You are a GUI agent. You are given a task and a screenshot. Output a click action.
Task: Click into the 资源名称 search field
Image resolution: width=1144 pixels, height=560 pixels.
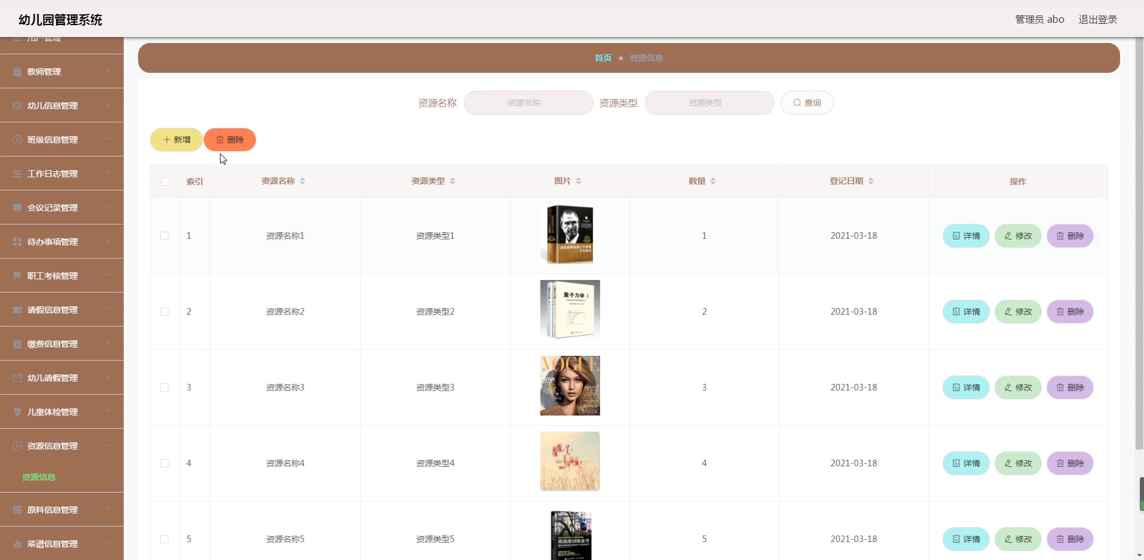click(x=528, y=103)
